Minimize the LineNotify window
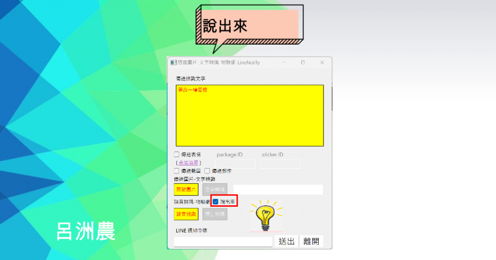This screenshot has width=496, height=260. tap(284, 62)
